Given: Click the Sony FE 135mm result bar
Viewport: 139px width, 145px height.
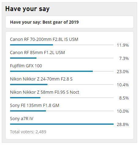Looking at the screenshot, I should point(62,111).
